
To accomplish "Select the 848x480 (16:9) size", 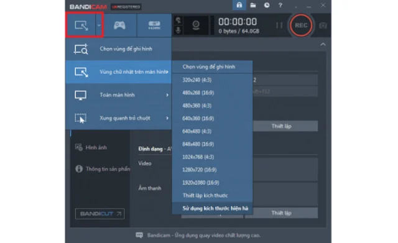I will [213, 144].
